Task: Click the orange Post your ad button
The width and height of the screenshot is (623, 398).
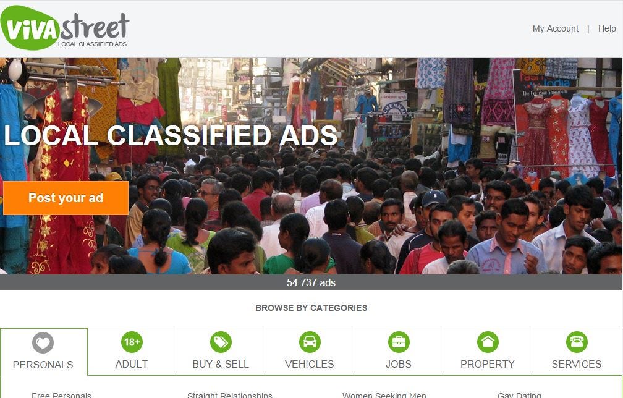Action: [66, 198]
